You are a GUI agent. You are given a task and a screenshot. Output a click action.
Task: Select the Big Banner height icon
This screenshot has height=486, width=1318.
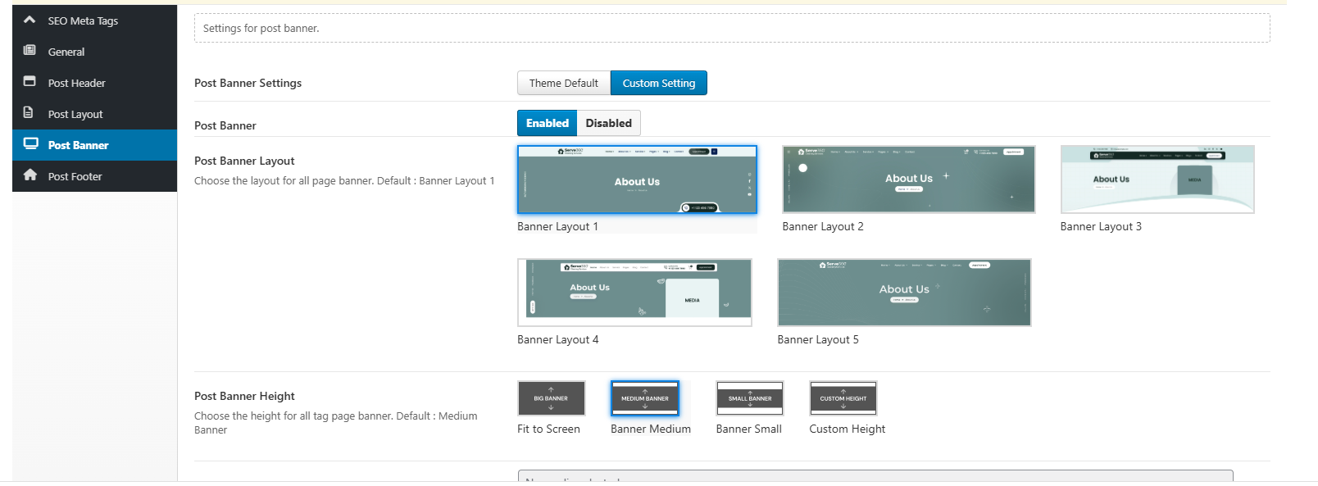(551, 398)
